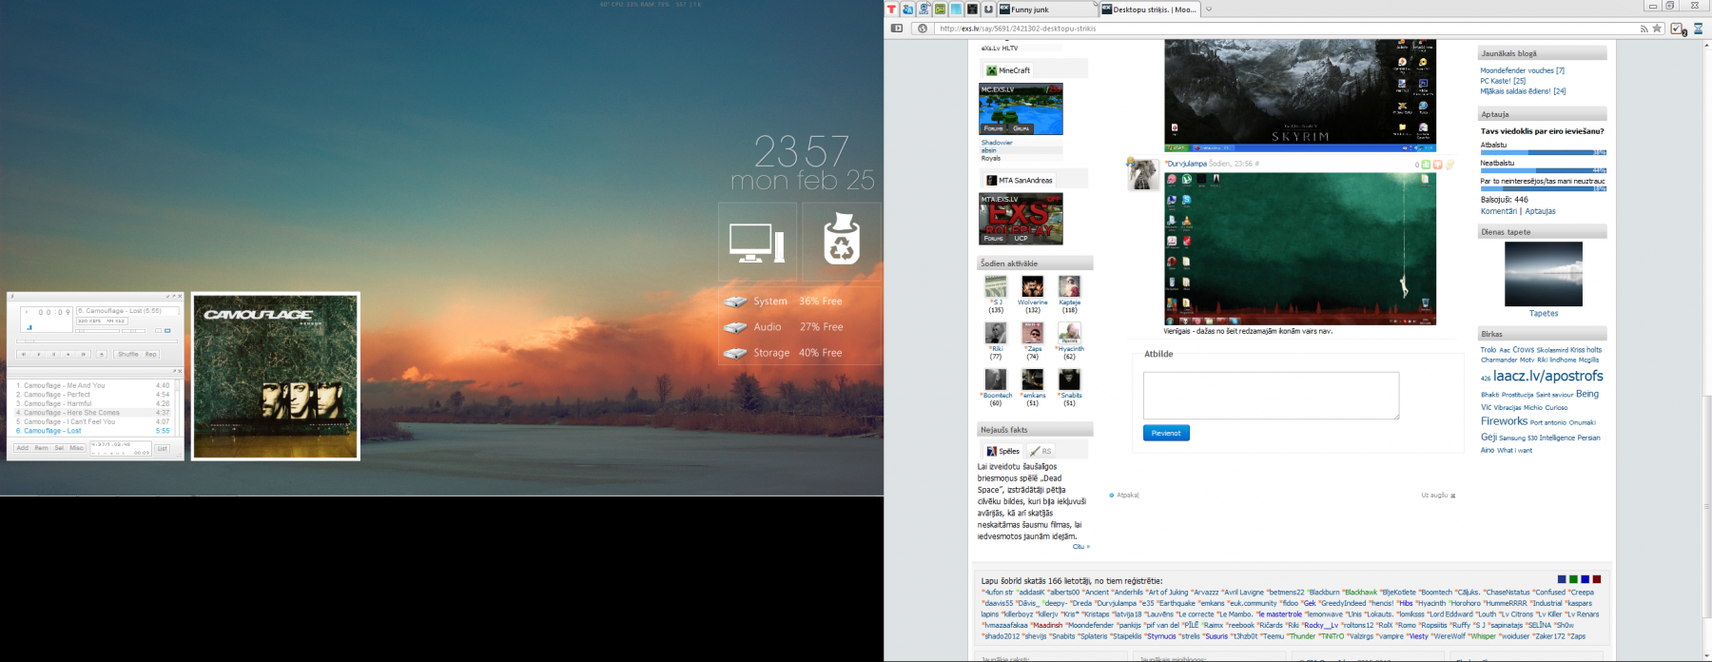Click the seek bar in music player
Viewport: 1712px width, 662px height.
click(97, 341)
